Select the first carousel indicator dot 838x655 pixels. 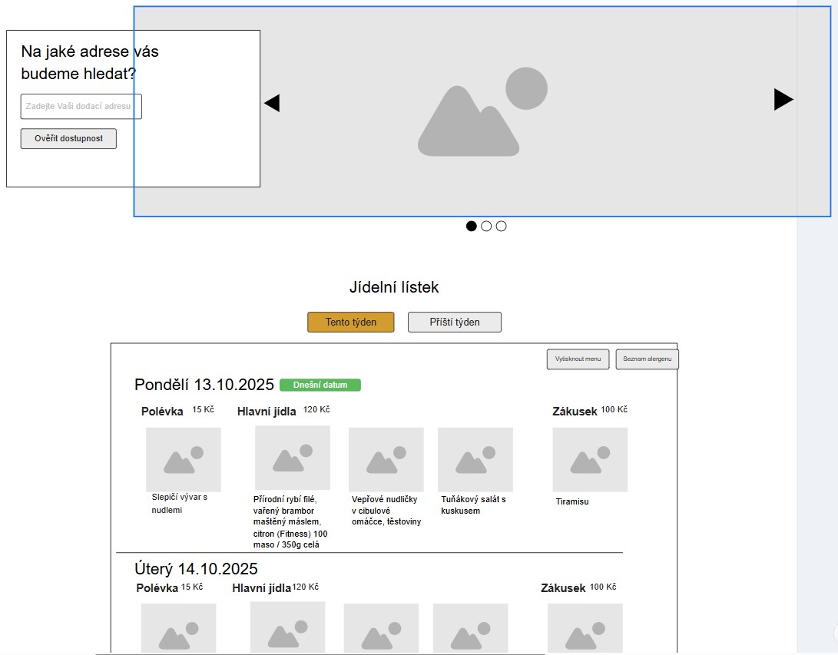pyautogui.click(x=472, y=226)
